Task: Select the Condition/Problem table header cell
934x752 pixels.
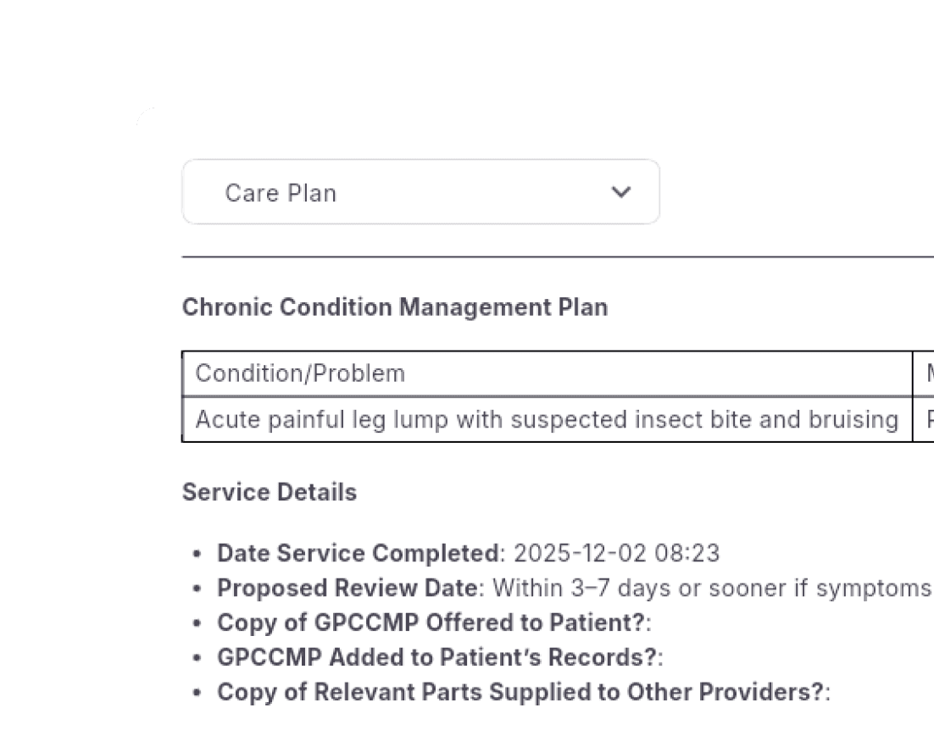Action: (x=300, y=373)
